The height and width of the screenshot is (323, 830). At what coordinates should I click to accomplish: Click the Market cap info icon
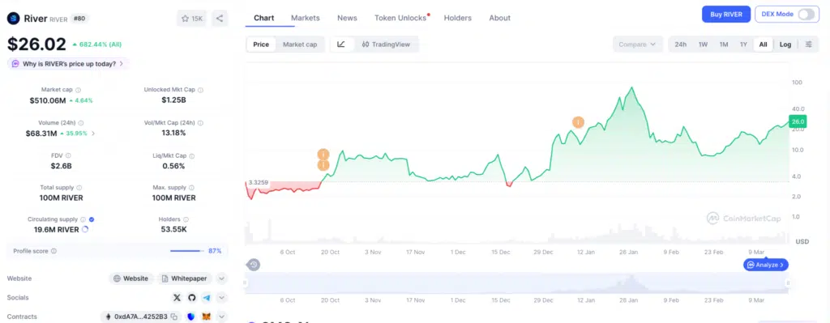pos(79,90)
